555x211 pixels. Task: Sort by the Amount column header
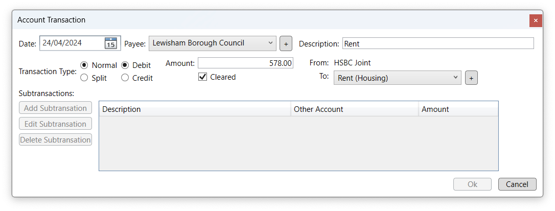(458, 109)
